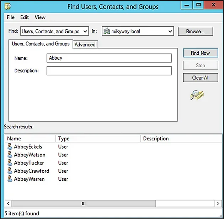
Task: Close the Find Users window
Action: [214, 5]
